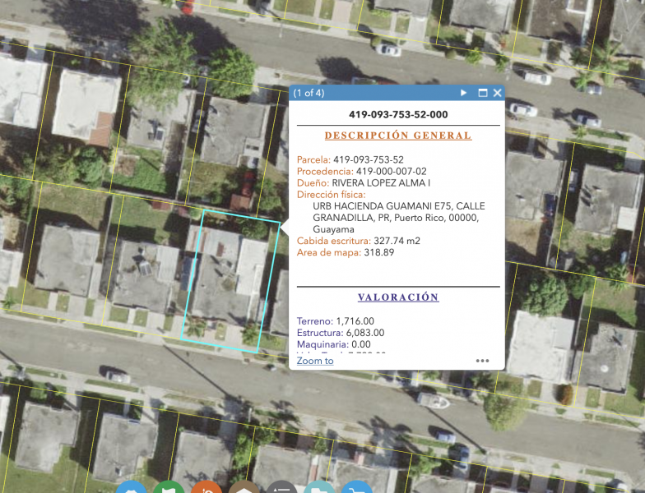Open the blue cart widget at bottom
The image size is (645, 493).
point(356,488)
